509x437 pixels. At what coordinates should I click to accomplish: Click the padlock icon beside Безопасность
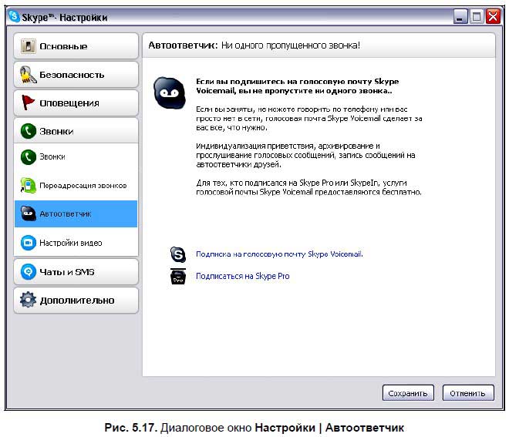[29, 75]
